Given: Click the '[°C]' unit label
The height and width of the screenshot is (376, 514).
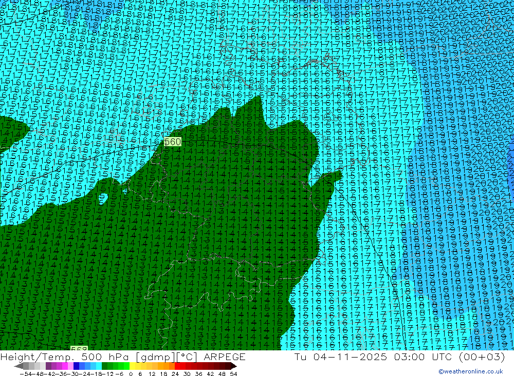Looking at the screenshot, I should click(188, 357).
